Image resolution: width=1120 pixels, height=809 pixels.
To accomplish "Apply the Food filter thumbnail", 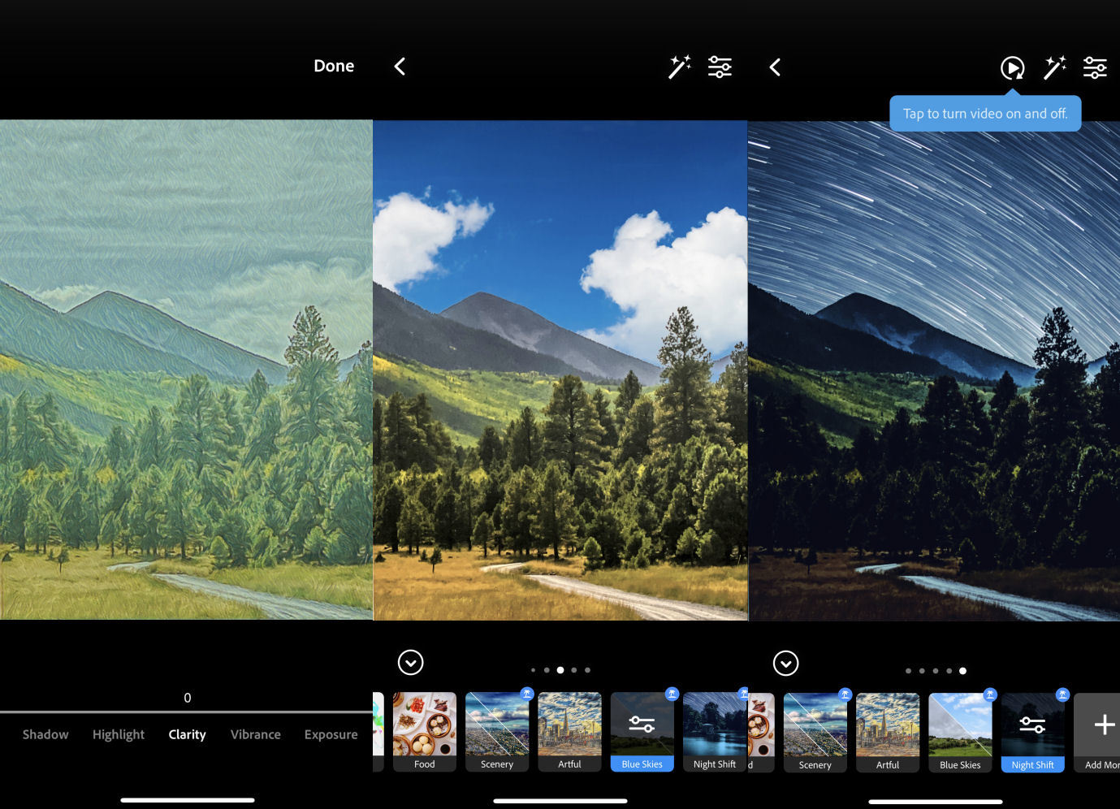I will (424, 731).
